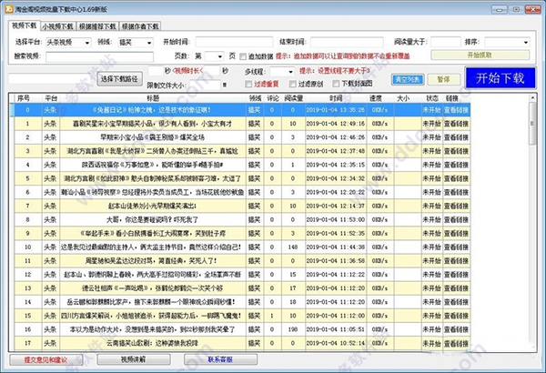Click the 开始抓取 button
546x373 pixels.
click(x=480, y=55)
